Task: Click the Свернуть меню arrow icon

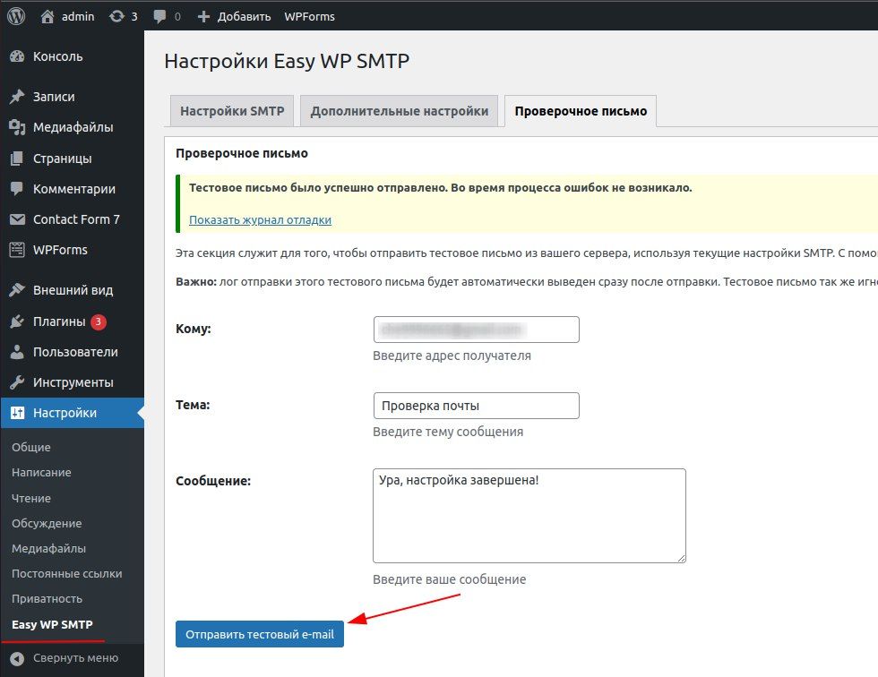Action: (x=17, y=658)
